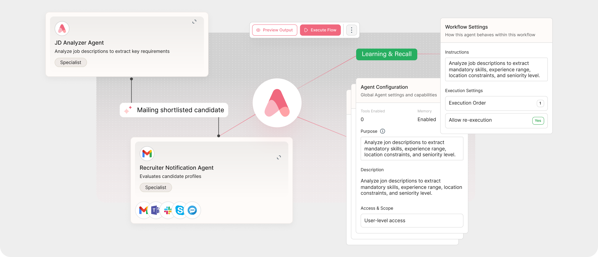The width and height of the screenshot is (598, 257).
Task: Expand the JD Analyzer Agent card
Action: click(x=194, y=22)
